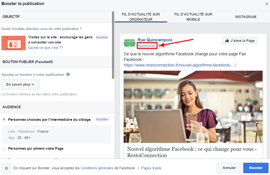Close the Booster la publication dialog
The image size is (270, 175).
267,4
